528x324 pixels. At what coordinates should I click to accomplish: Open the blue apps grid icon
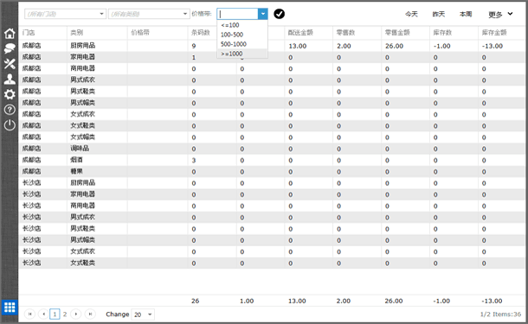pyautogui.click(x=10, y=308)
